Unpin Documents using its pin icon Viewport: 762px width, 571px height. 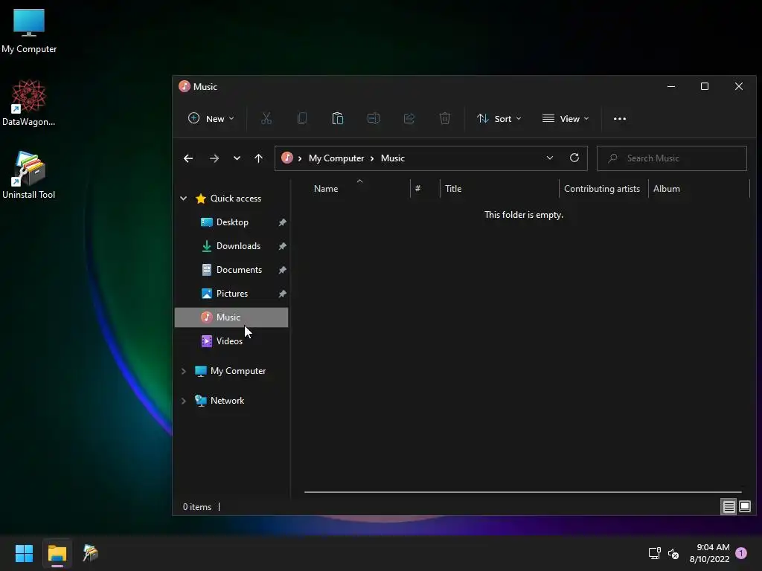tap(282, 270)
